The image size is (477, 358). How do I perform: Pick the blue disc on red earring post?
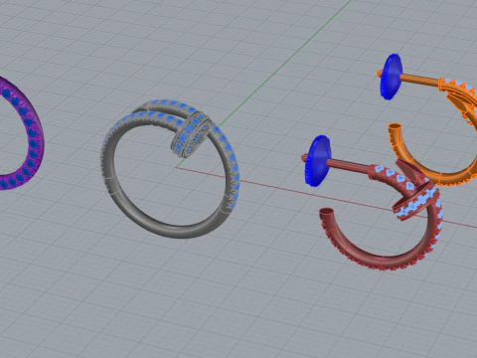318,161
